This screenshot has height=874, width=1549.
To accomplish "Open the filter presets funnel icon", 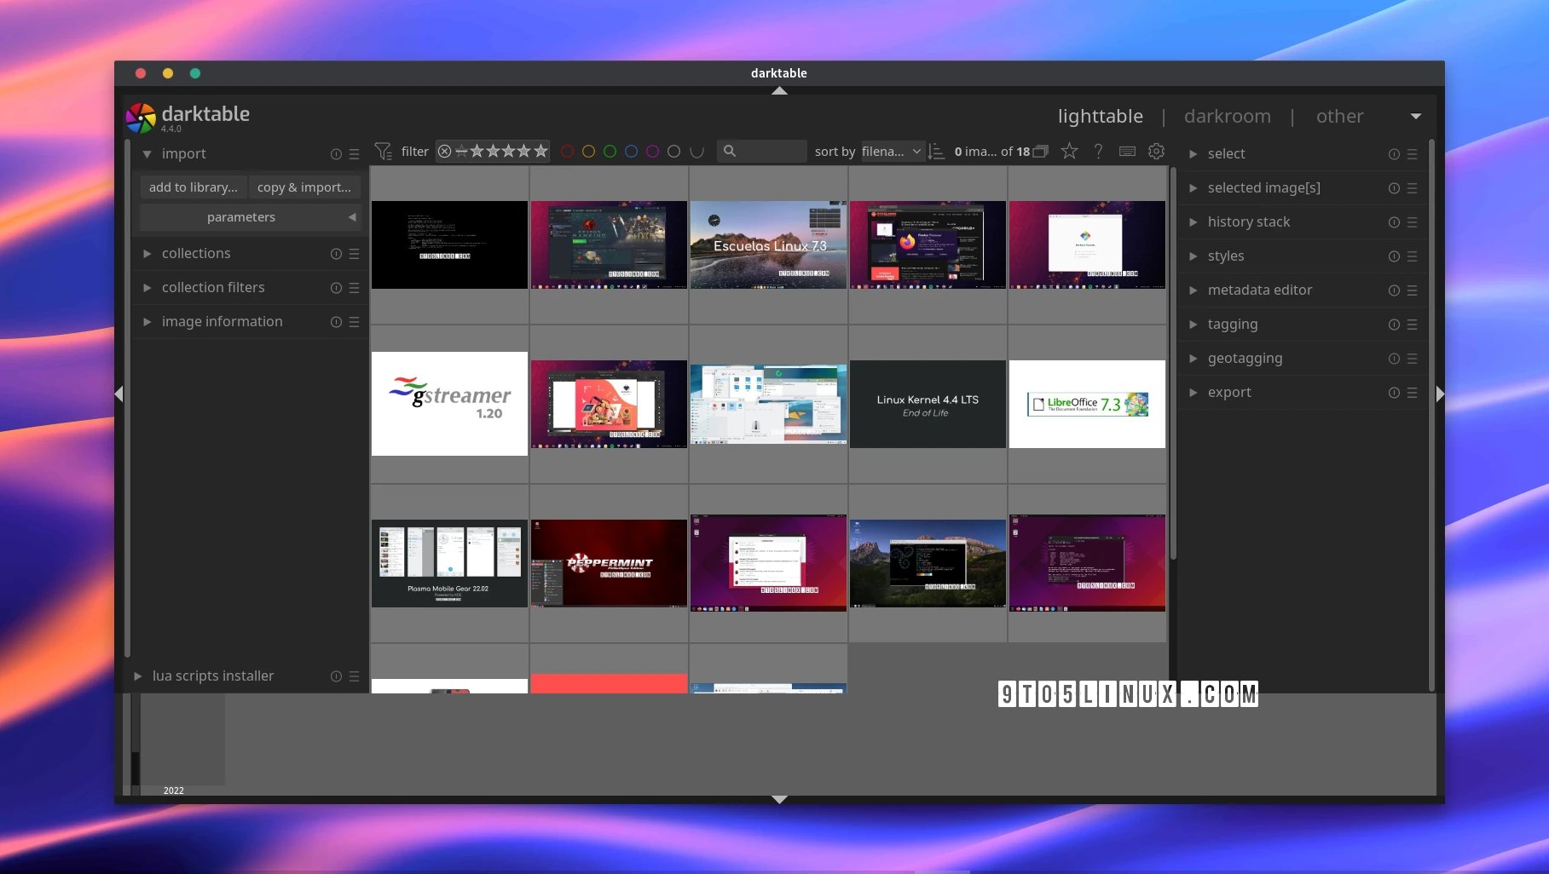I will click(x=383, y=152).
